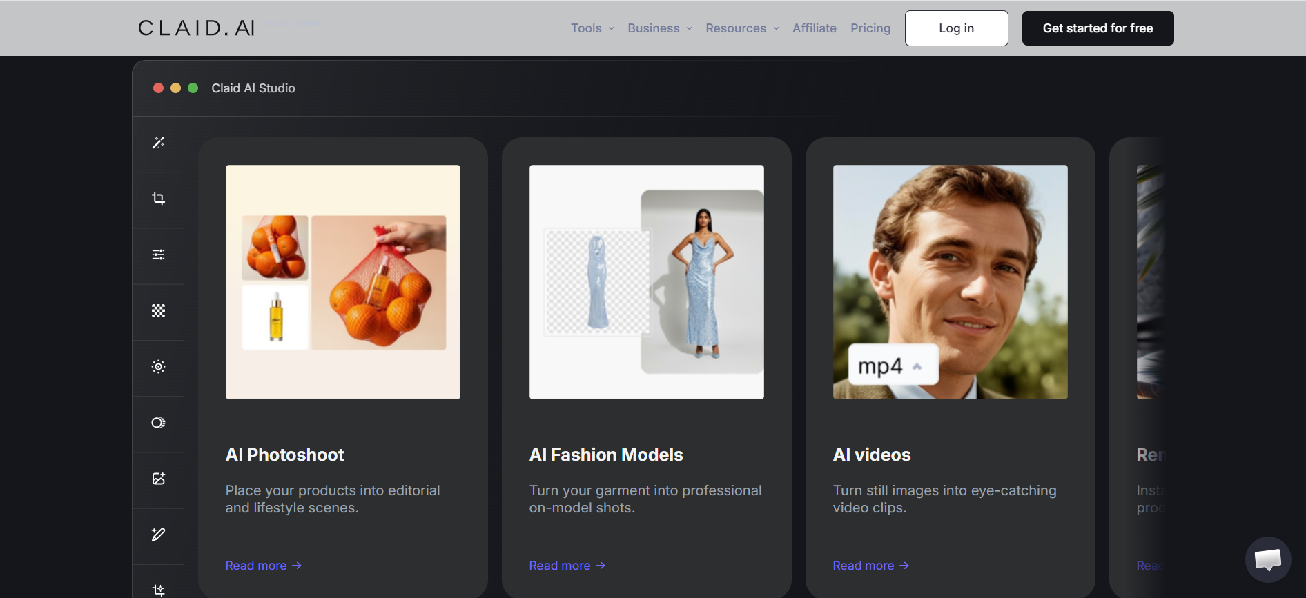The width and height of the screenshot is (1306, 598).
Task: Open the adjustment sliders tool
Action: 158,255
